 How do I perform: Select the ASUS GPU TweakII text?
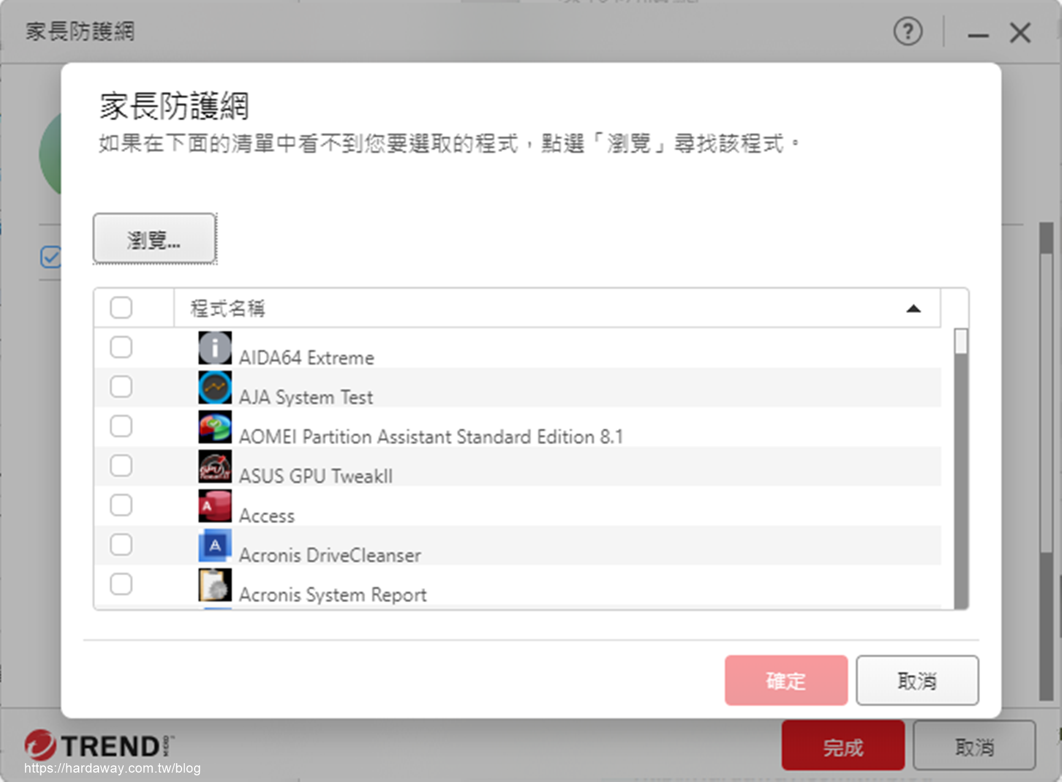(316, 476)
